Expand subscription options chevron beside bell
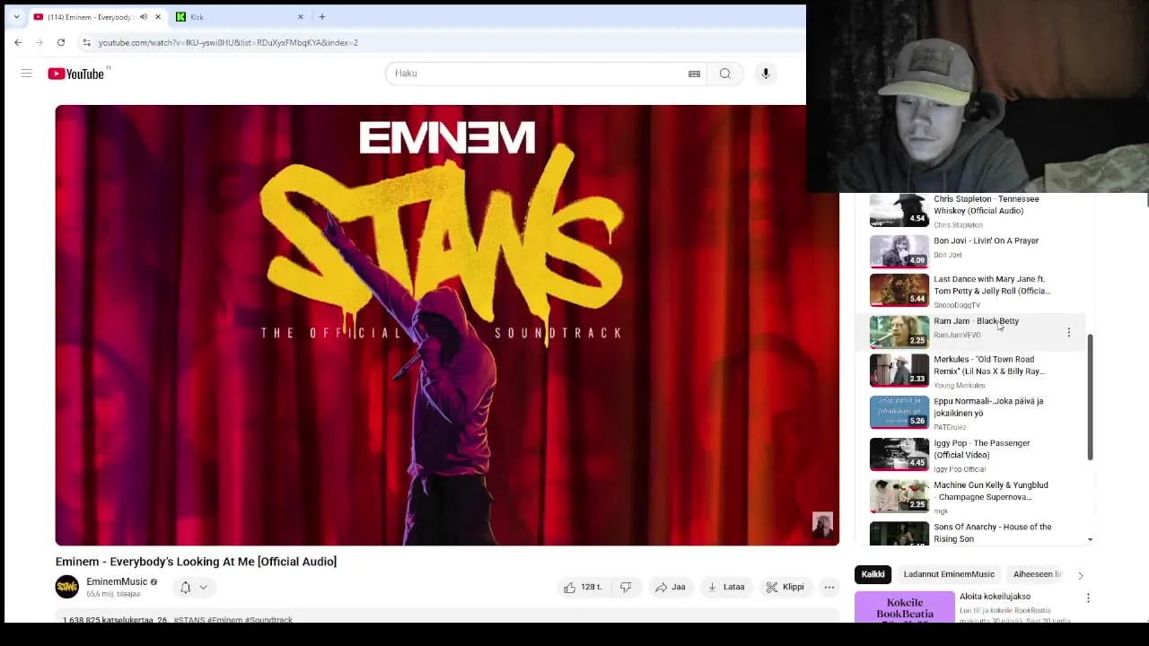1149x646 pixels. (204, 587)
